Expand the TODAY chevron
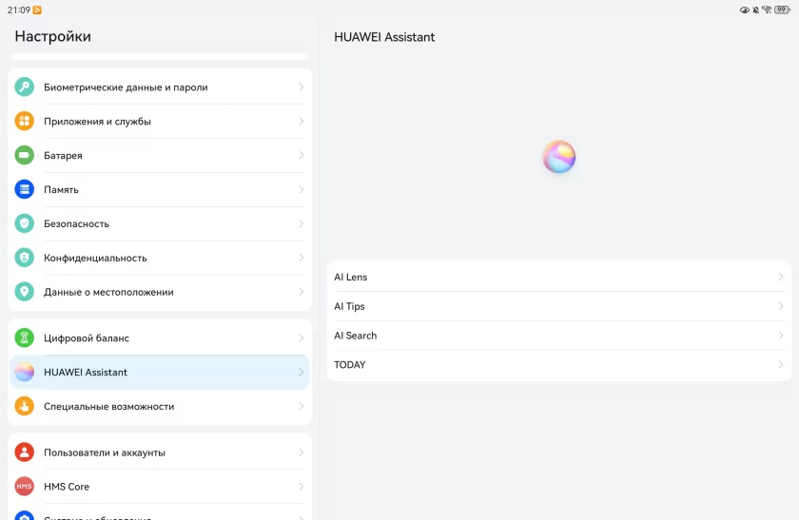 coord(780,365)
